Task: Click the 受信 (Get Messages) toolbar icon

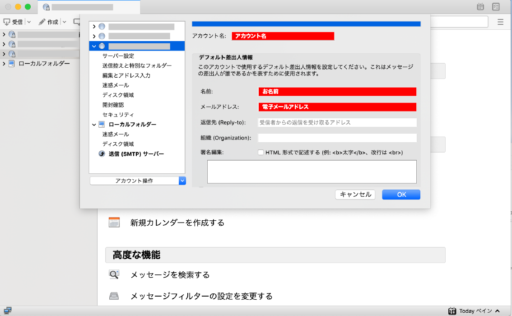Action: (x=7, y=22)
